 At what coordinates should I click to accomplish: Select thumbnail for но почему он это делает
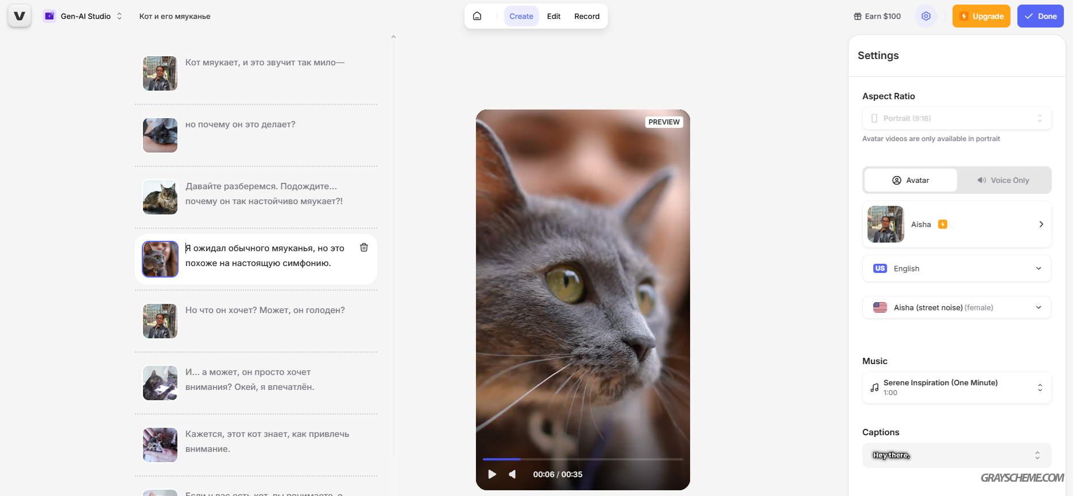[160, 135]
